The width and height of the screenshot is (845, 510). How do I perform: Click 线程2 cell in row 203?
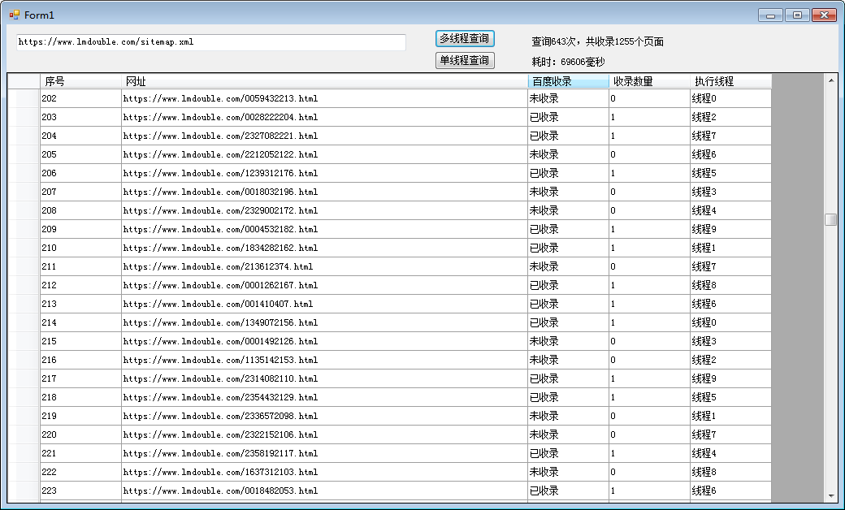pyautogui.click(x=730, y=117)
